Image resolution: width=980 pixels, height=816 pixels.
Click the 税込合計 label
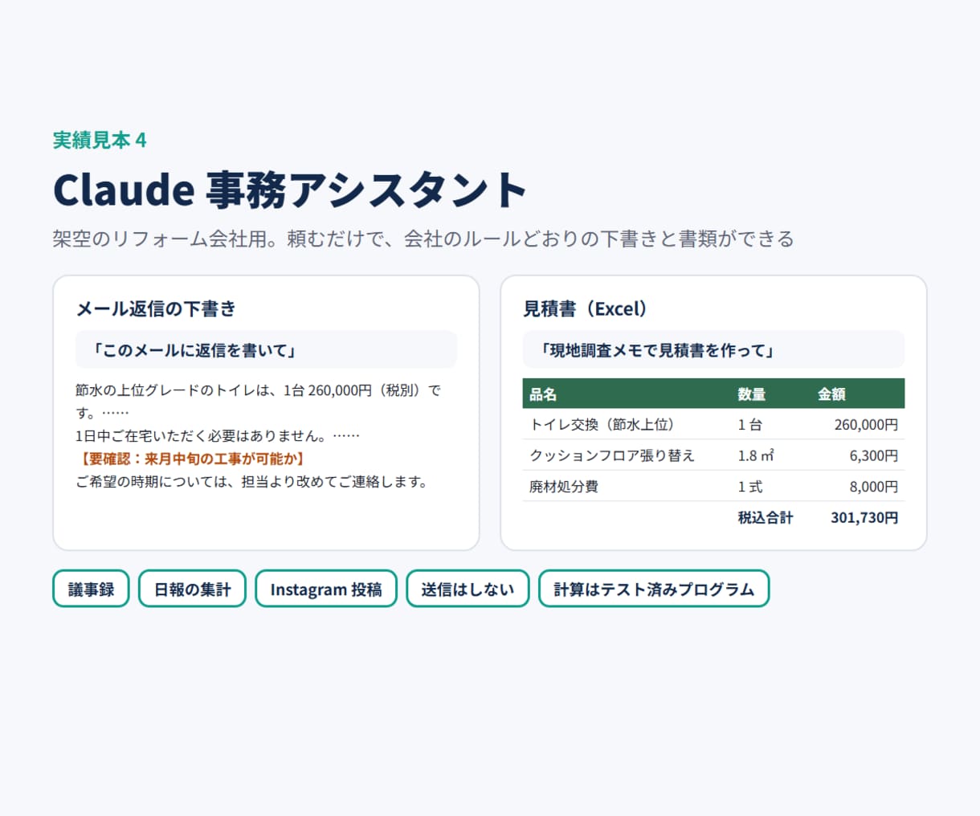tap(766, 517)
